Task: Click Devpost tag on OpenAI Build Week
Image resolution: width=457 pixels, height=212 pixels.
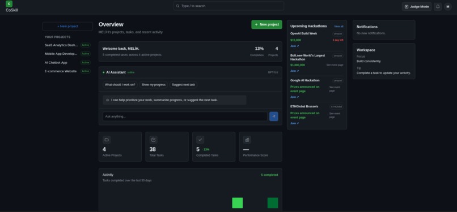Action: 338,34
